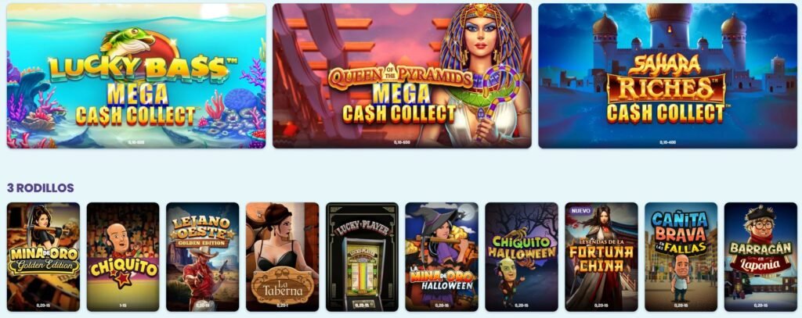The width and height of the screenshot is (802, 318).
Task: Click the NUEVO badge on Fortuna China
Action: click(580, 210)
